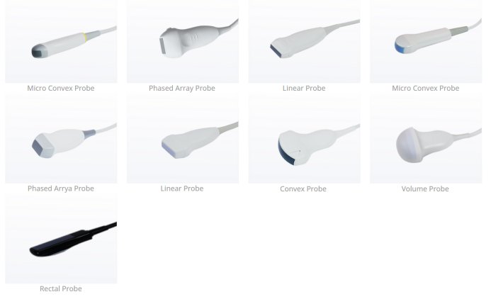Click Micro Convex Probe caption under blue-tipped probe
496x304 pixels.
click(425, 89)
